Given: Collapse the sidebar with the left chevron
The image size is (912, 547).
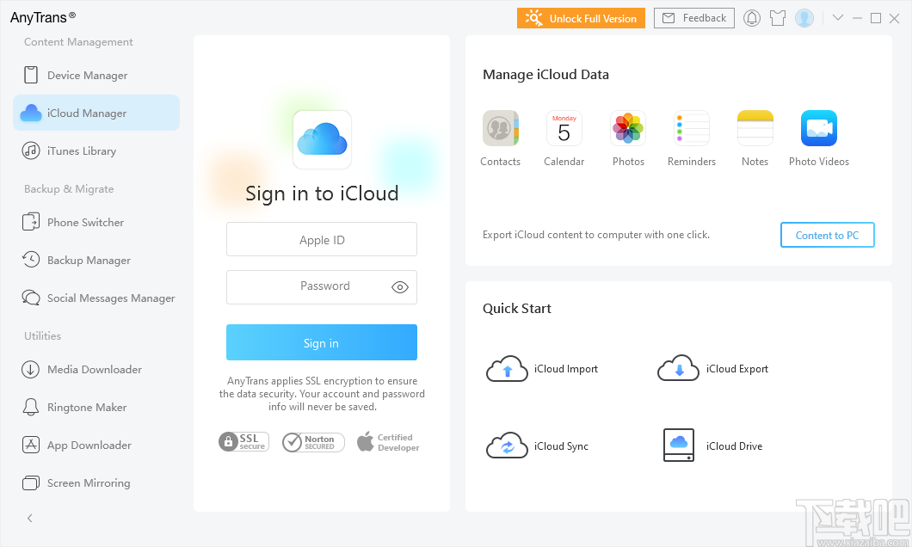Looking at the screenshot, I should (29, 518).
